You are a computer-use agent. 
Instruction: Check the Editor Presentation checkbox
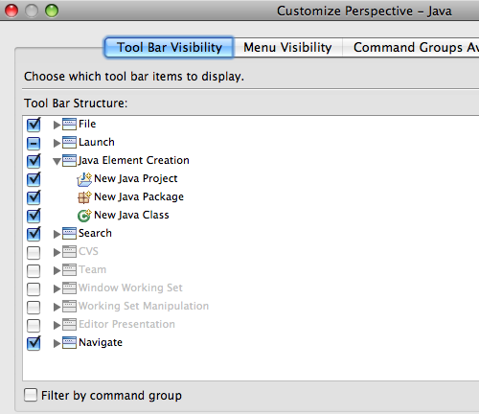pos(34,326)
